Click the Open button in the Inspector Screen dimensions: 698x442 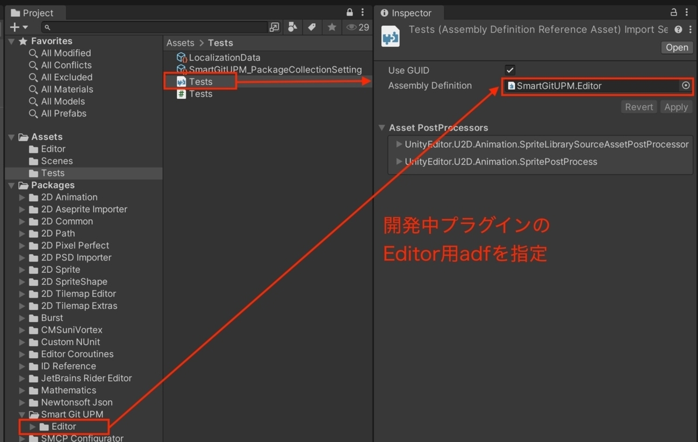[676, 47]
